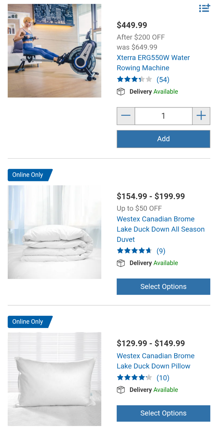Image resolution: width=218 pixels, height=432 pixels.
Task: Select Options for the duck down duvet
Action: click(163, 286)
